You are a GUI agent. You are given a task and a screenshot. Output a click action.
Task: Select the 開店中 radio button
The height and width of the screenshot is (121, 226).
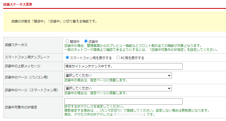tap(68, 41)
